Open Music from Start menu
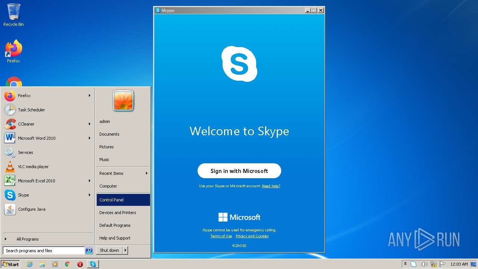 pyautogui.click(x=123, y=160)
